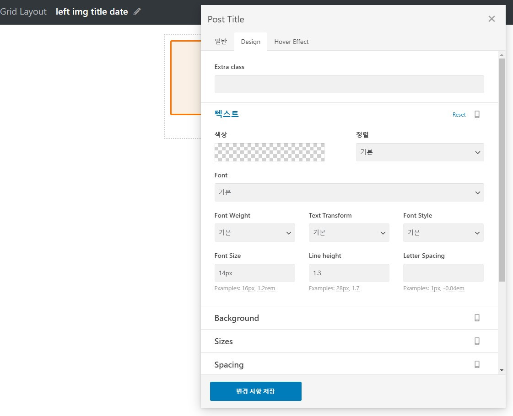This screenshot has height=416, width=513.
Task: Click the dialog's scrollbar thumb
Action: [502, 170]
